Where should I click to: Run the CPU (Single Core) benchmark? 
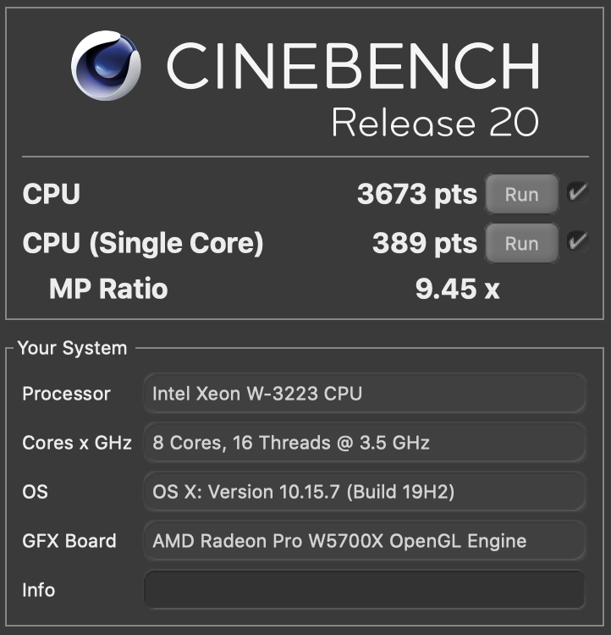[521, 243]
